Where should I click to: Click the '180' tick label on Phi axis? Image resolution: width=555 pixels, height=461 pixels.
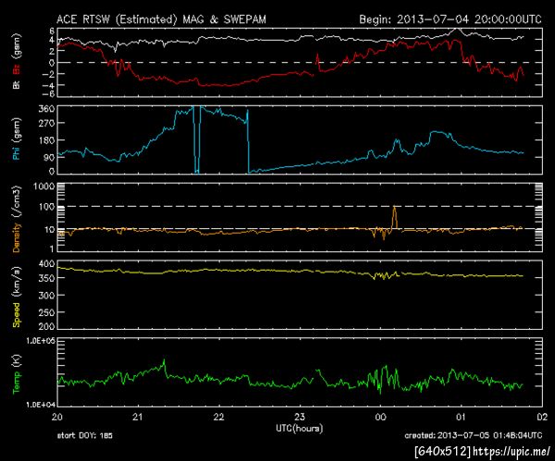46,140
